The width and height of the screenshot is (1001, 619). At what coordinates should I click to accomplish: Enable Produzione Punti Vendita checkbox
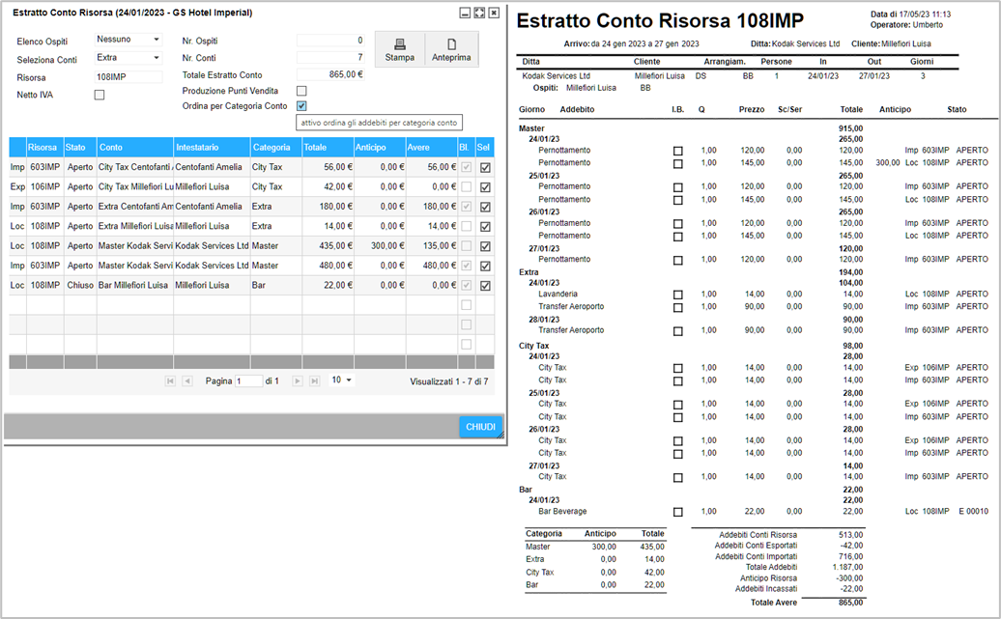[x=301, y=91]
